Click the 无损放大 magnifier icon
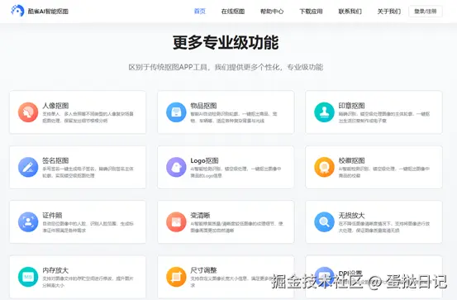457x300 pixels. tap(324, 221)
